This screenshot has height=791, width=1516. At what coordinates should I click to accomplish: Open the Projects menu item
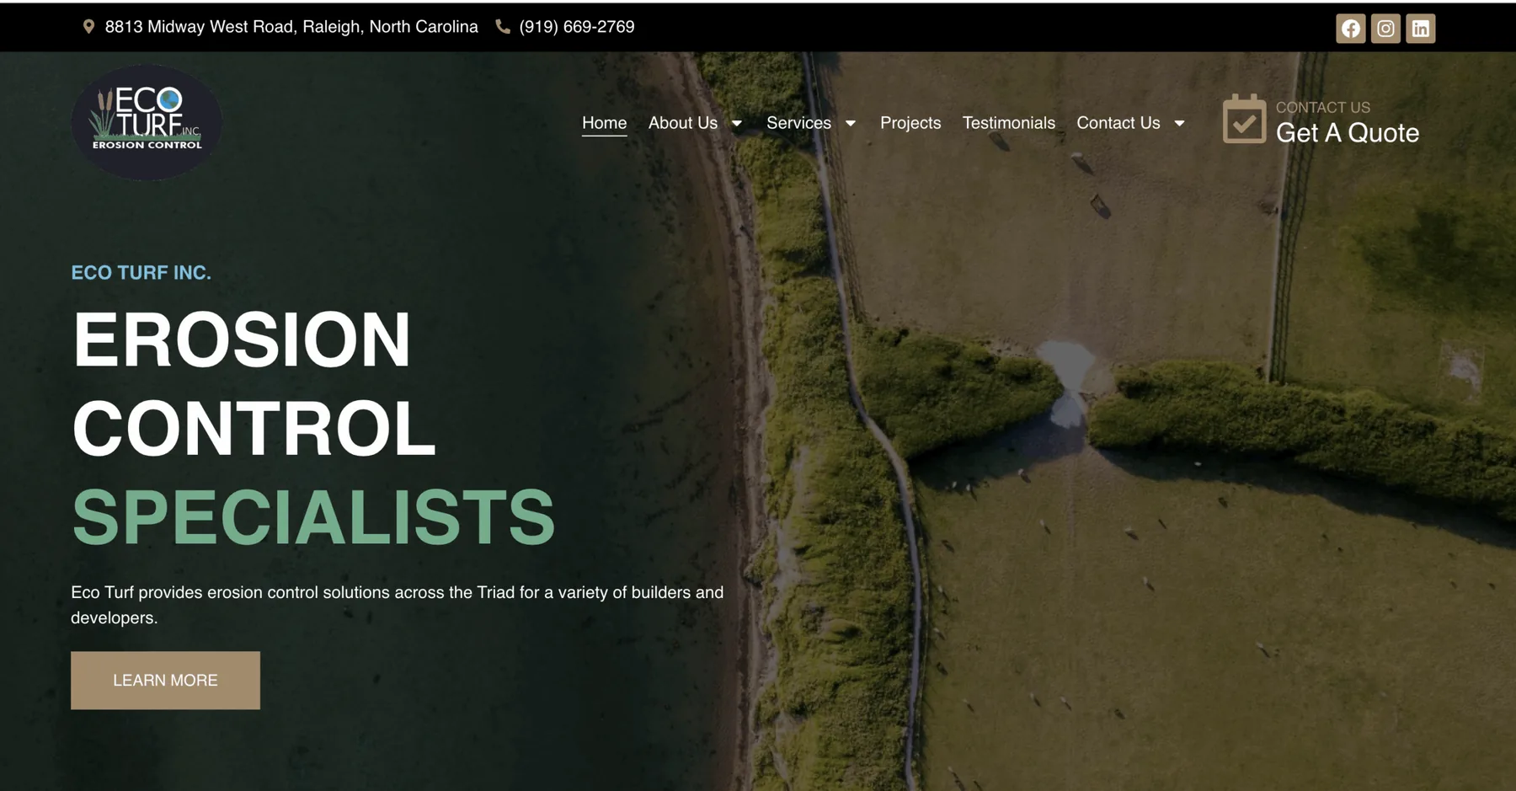[x=910, y=123]
